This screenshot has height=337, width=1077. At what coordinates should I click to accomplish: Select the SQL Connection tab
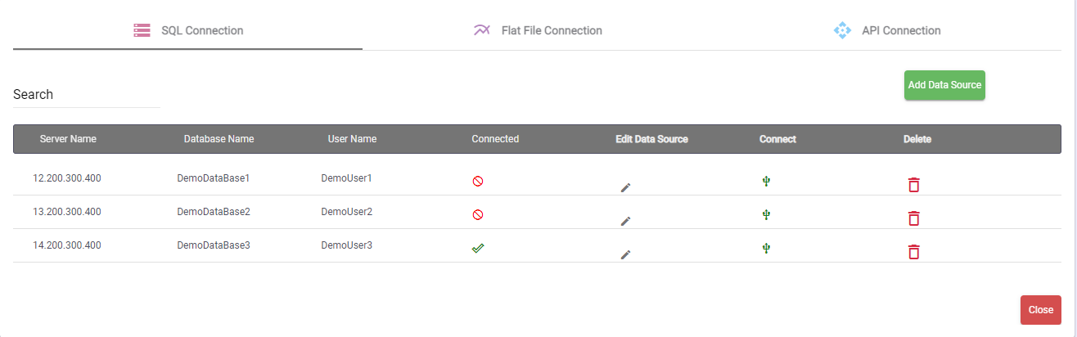pos(188,30)
